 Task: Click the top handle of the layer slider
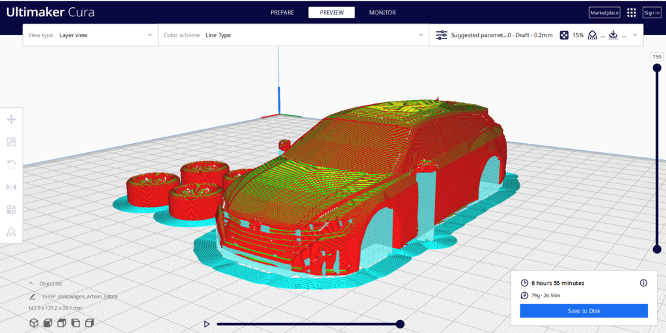click(657, 68)
